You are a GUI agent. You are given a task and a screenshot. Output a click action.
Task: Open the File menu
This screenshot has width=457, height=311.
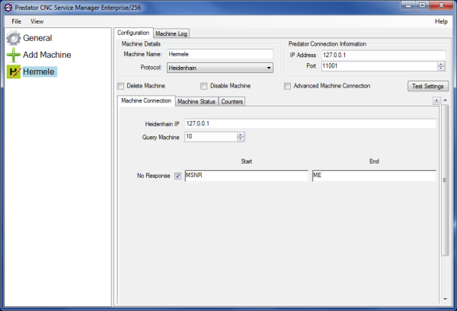click(16, 21)
